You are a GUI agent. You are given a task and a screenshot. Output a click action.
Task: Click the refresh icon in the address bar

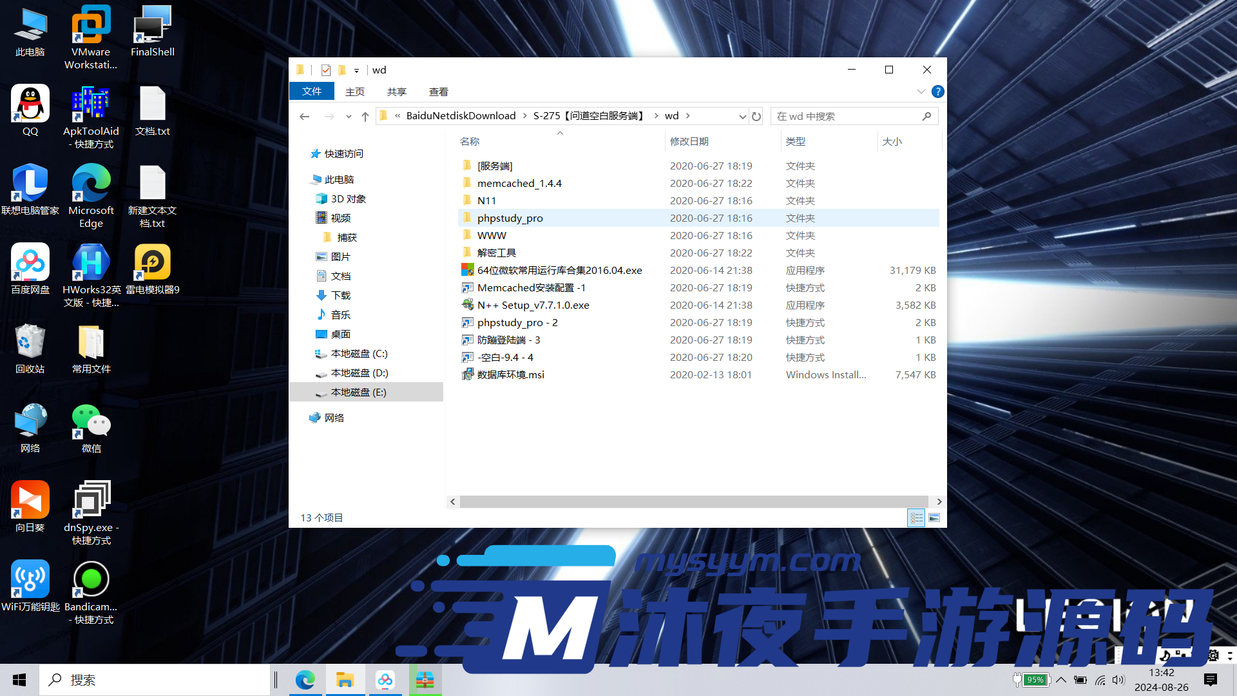point(756,116)
